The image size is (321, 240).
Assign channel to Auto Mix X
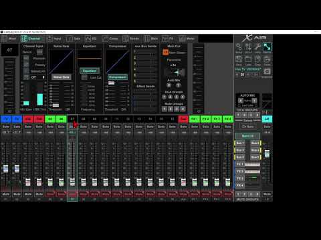[169, 85]
